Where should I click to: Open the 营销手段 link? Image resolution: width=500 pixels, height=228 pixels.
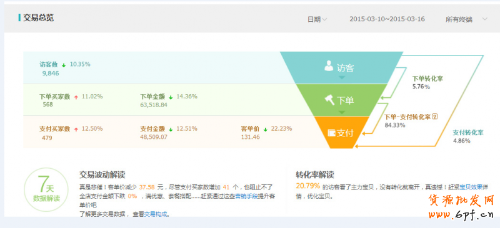(246, 196)
